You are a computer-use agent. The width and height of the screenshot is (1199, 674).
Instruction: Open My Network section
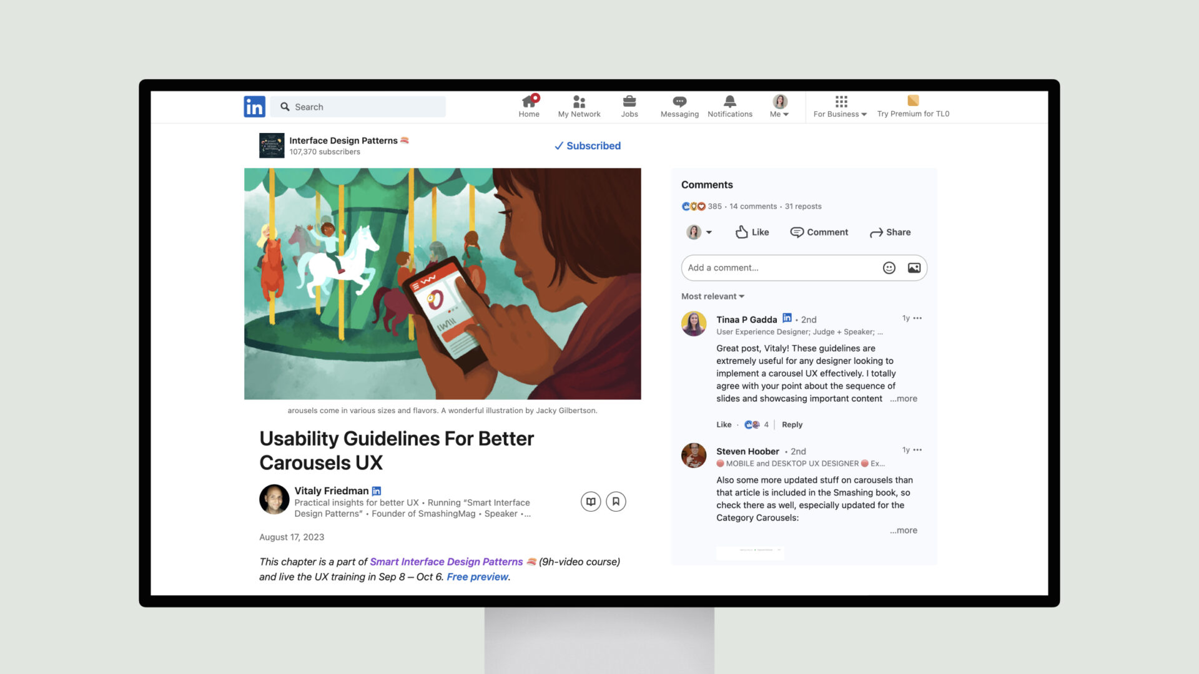580,105
